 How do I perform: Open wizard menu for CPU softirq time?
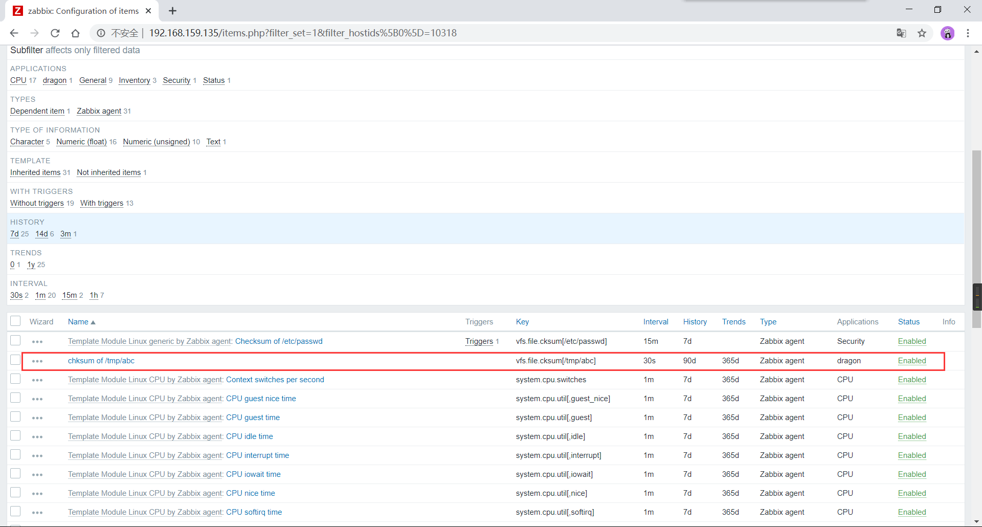(x=37, y=513)
